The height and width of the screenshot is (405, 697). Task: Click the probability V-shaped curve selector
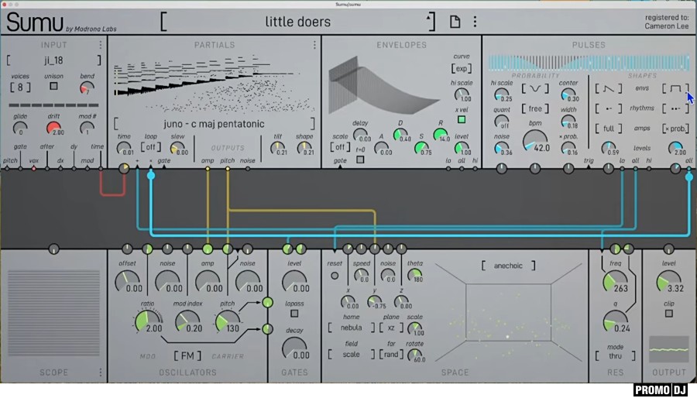(534, 88)
